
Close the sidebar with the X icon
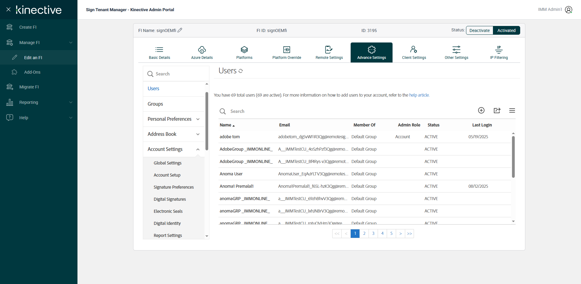(x=8, y=9)
